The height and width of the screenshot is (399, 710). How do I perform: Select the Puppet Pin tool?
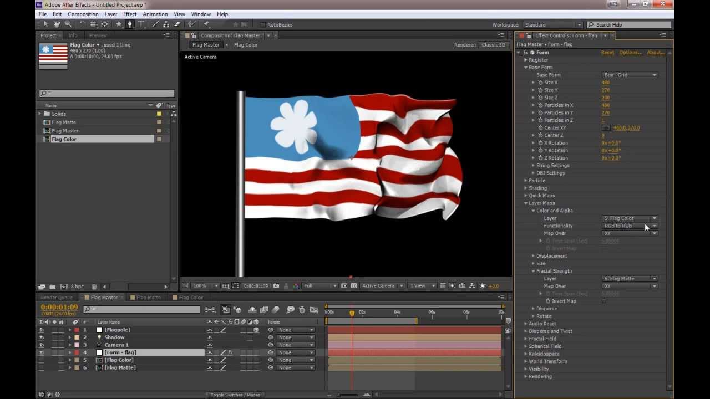click(x=206, y=24)
